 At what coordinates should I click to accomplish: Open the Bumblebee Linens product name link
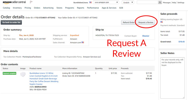[x=44, y=79]
